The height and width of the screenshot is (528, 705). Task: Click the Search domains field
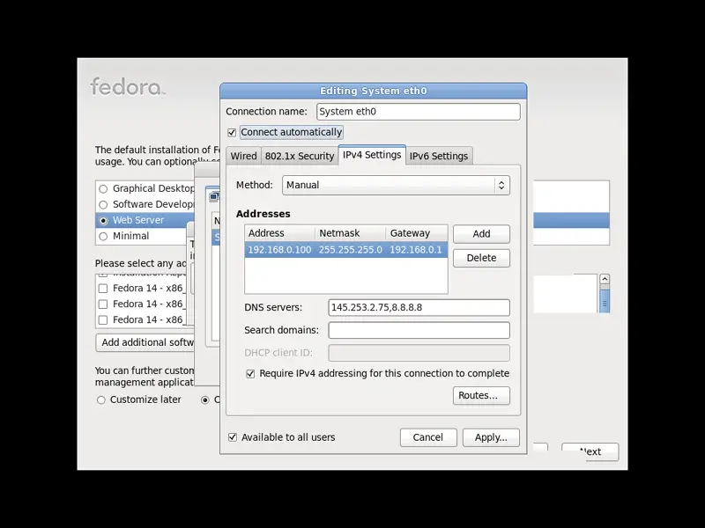pos(419,330)
